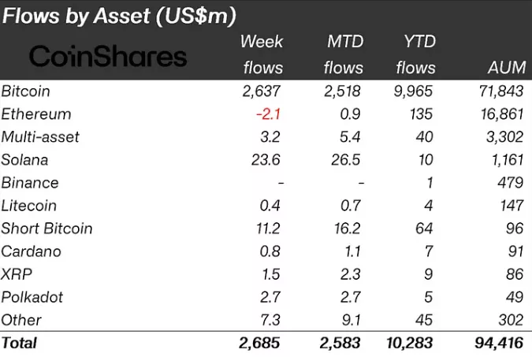
Task: Click the bold Total row label
Action: pos(20,343)
